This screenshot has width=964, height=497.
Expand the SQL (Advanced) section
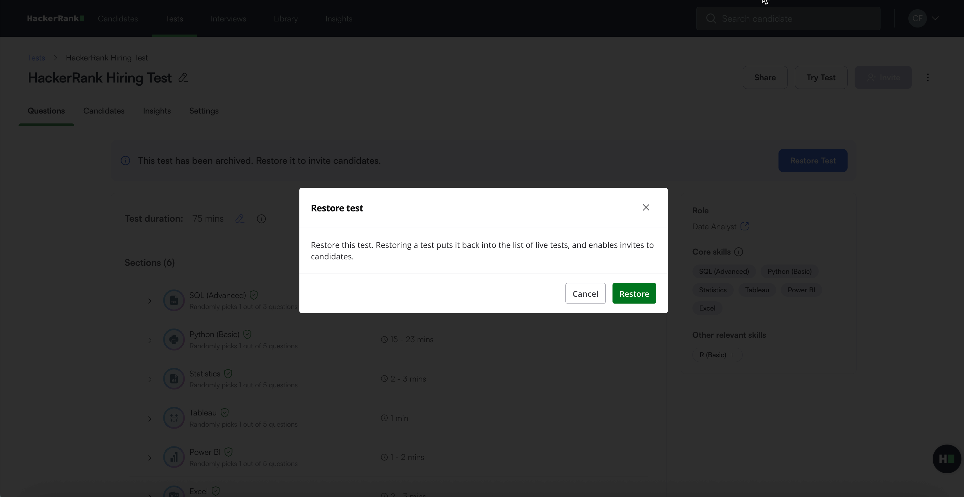(x=150, y=301)
